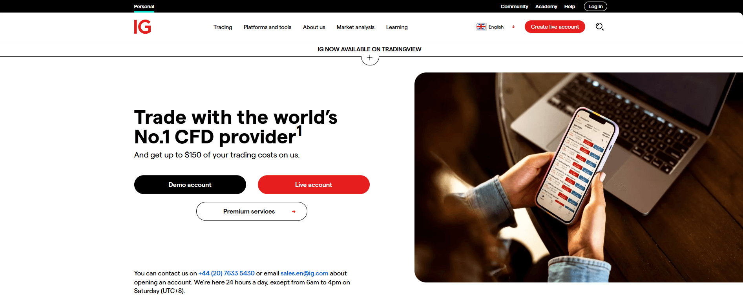Select the Personal tab
This screenshot has width=743, height=304.
click(144, 6)
